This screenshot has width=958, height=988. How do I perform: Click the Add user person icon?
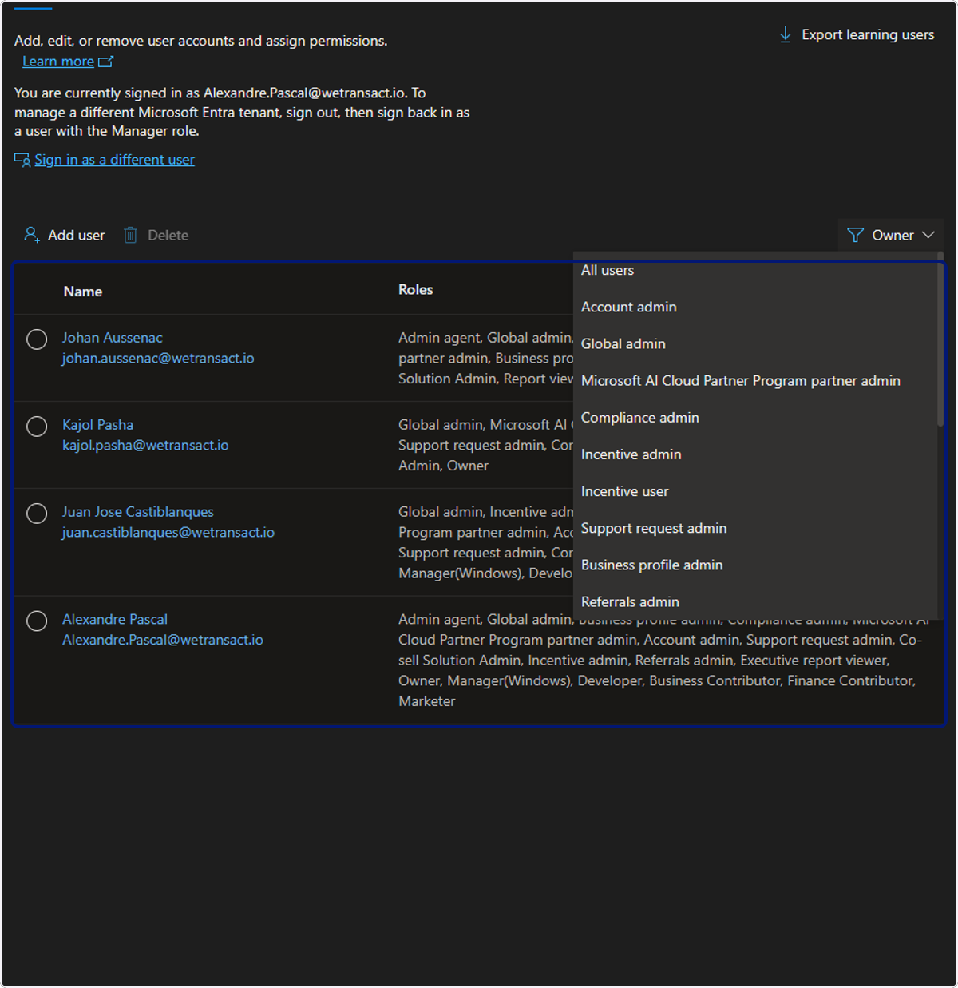(x=32, y=235)
